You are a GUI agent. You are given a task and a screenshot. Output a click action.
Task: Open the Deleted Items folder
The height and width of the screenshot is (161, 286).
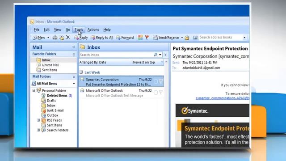[57, 95]
